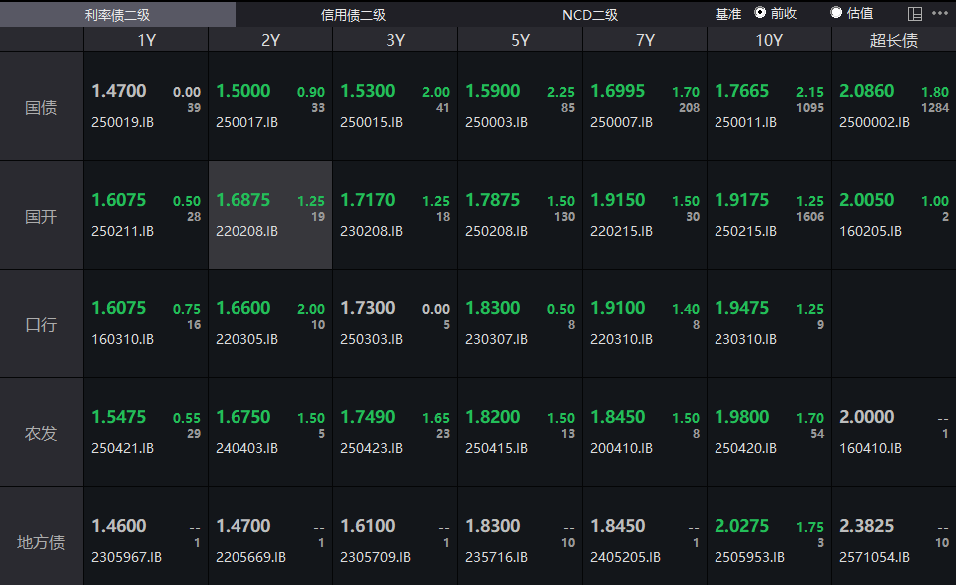Select 2571054.IB cell with yield 2.3825

pyautogui.click(x=893, y=540)
